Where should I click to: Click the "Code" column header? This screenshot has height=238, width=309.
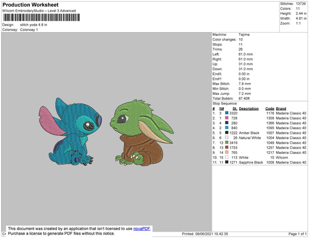click(269, 109)
